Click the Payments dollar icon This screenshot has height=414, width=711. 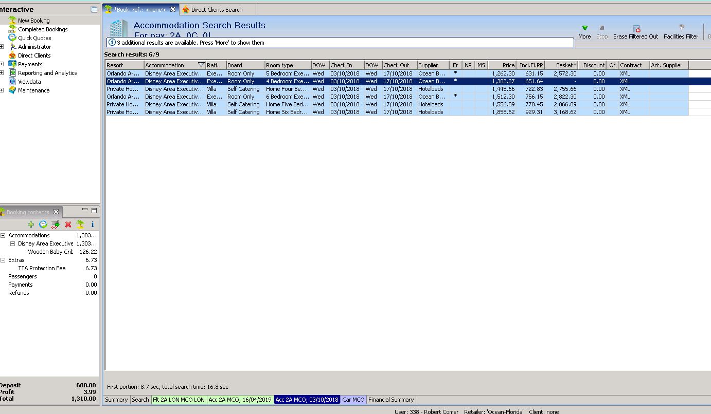tap(12, 64)
